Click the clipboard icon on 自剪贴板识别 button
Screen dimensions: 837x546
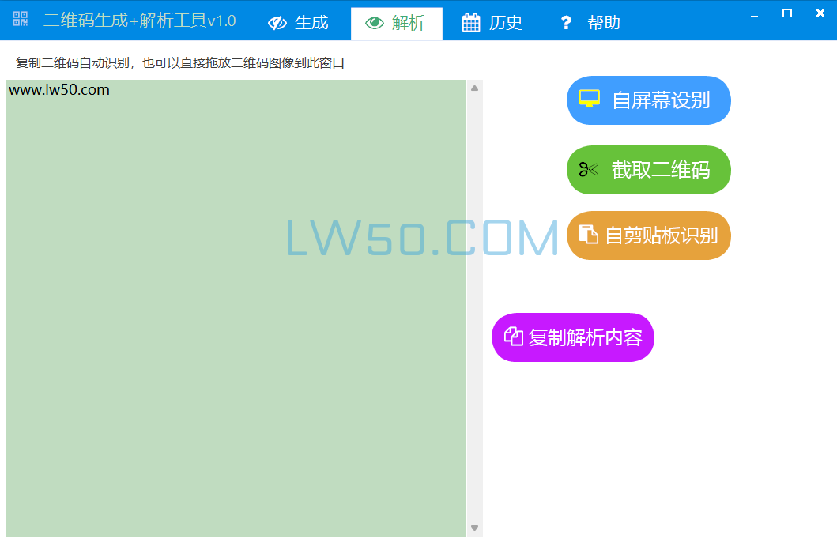587,235
